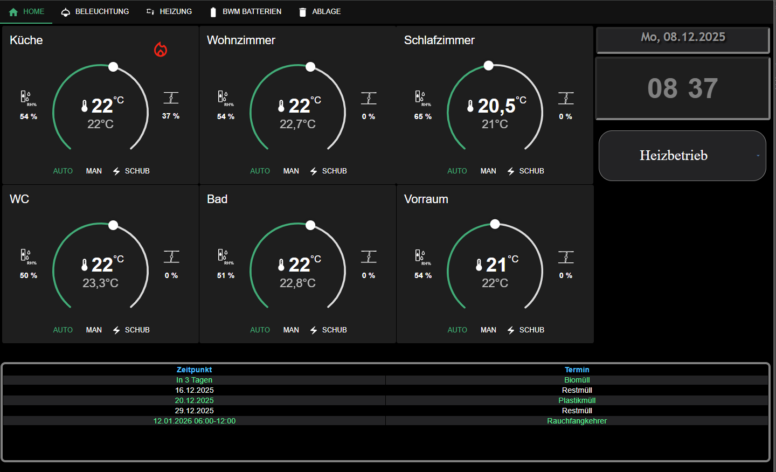Click the valve position icon in Wohnzimmer

(369, 98)
